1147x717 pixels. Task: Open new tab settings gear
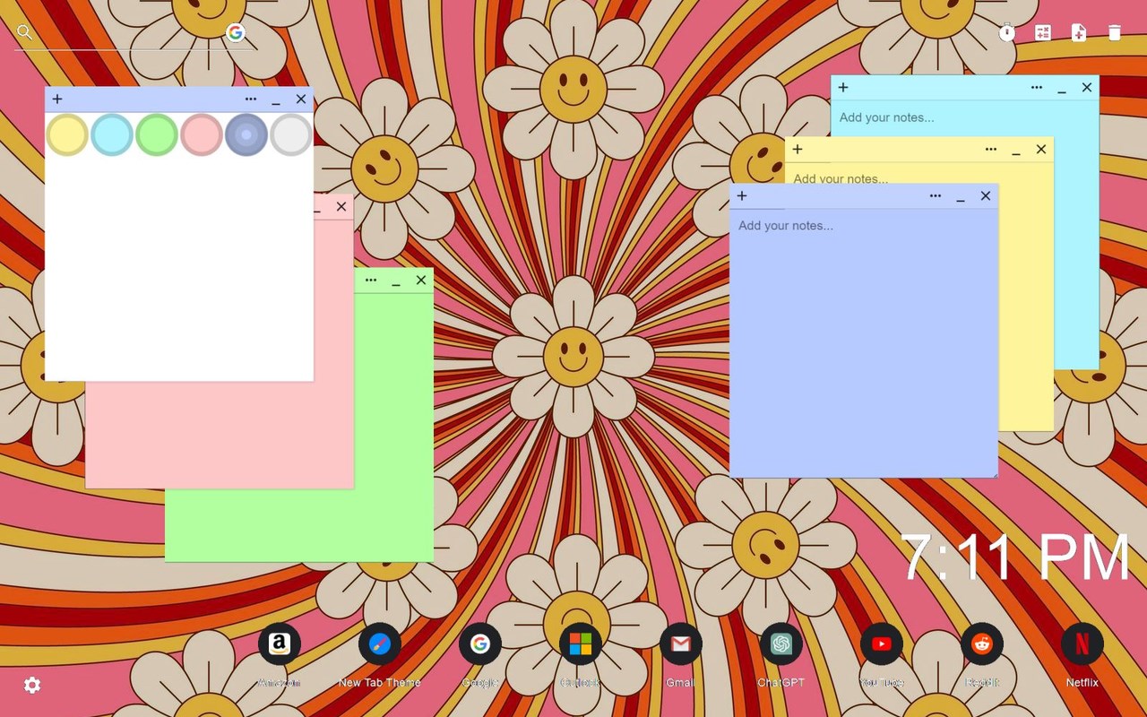point(32,686)
